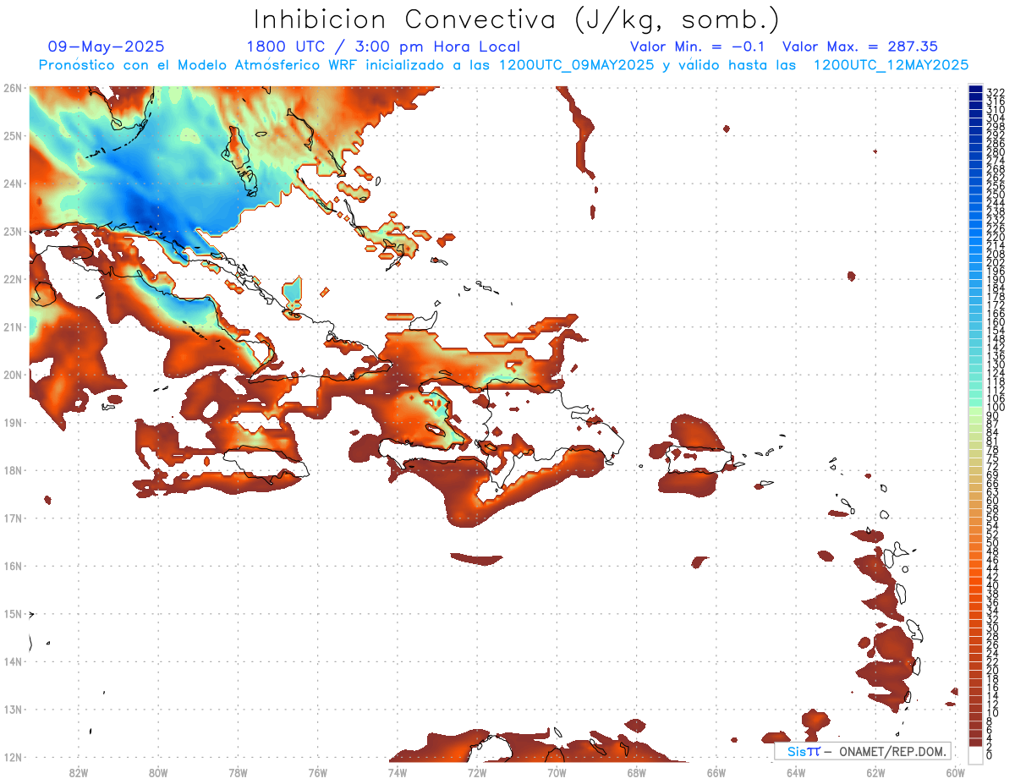Click the '60W' longitude label
Image resolution: width=1015 pixels, height=784 pixels.
(956, 772)
